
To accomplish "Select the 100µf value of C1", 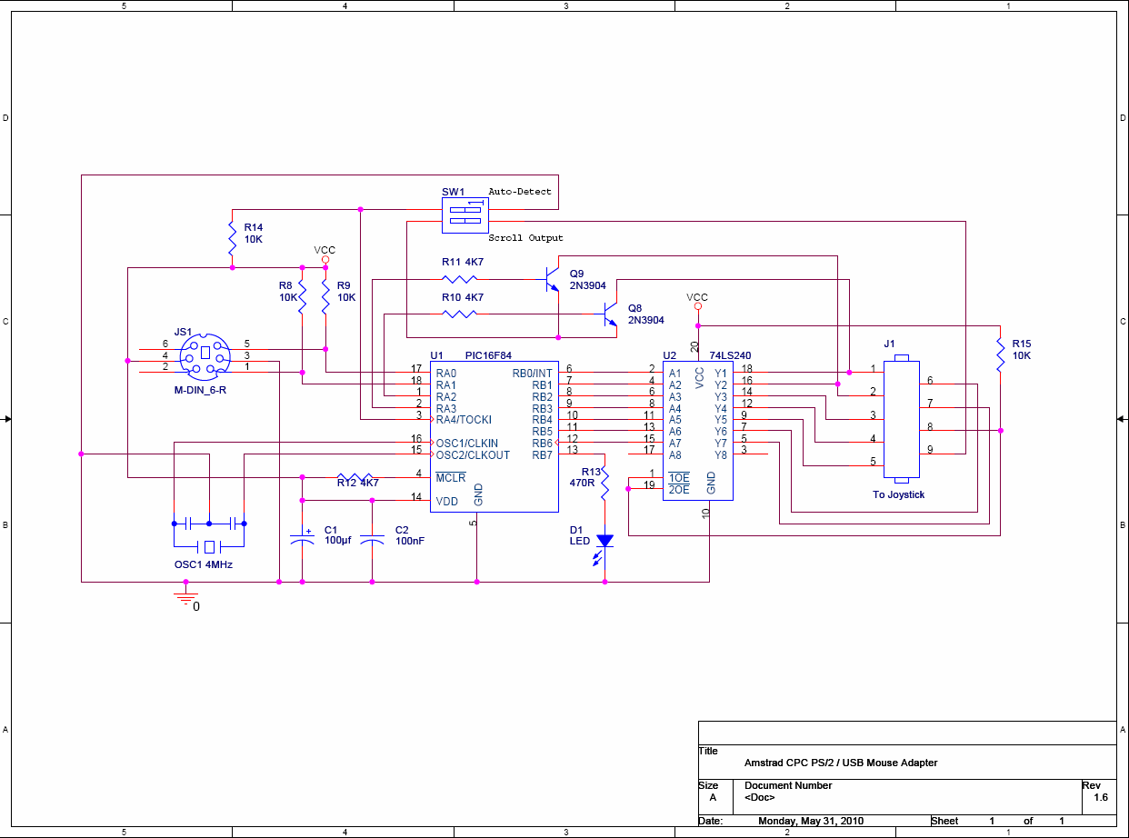I will tap(337, 541).
